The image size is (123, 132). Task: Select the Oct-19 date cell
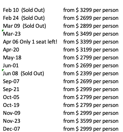(x=11, y=105)
